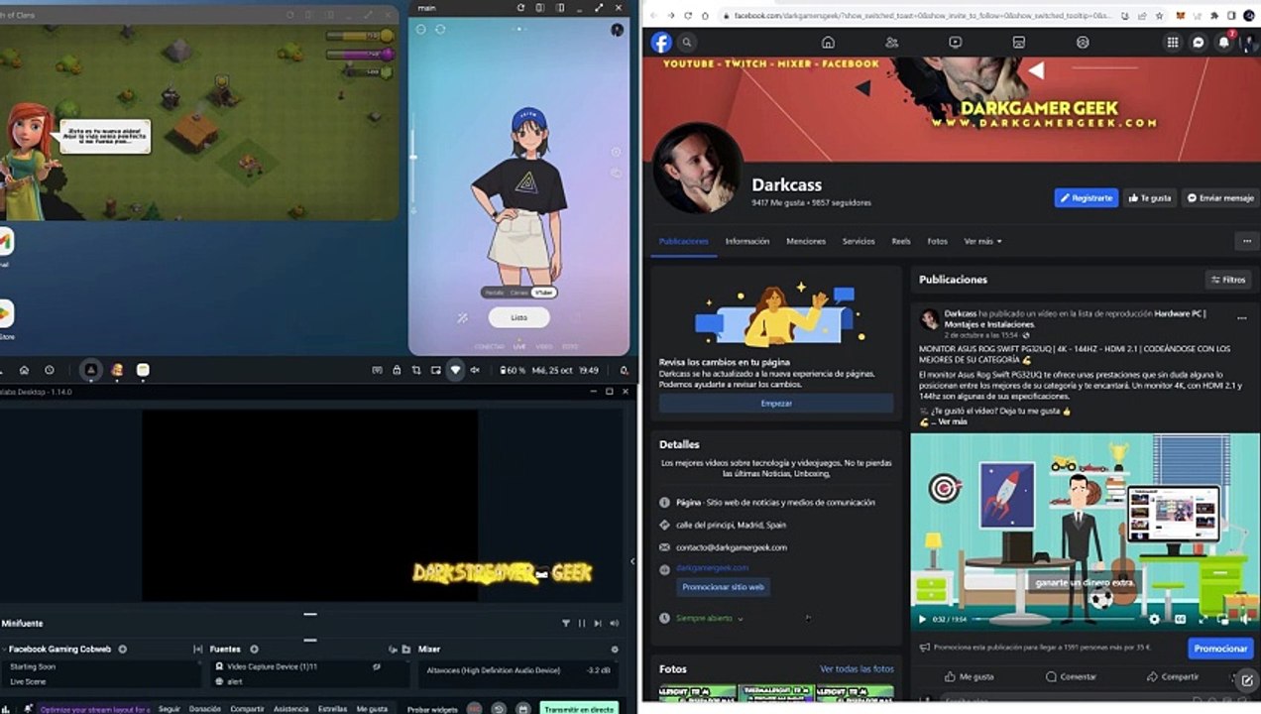Image resolution: width=1261 pixels, height=714 pixels.
Task: Open the Facebook notifications bell
Action: [x=1224, y=43]
